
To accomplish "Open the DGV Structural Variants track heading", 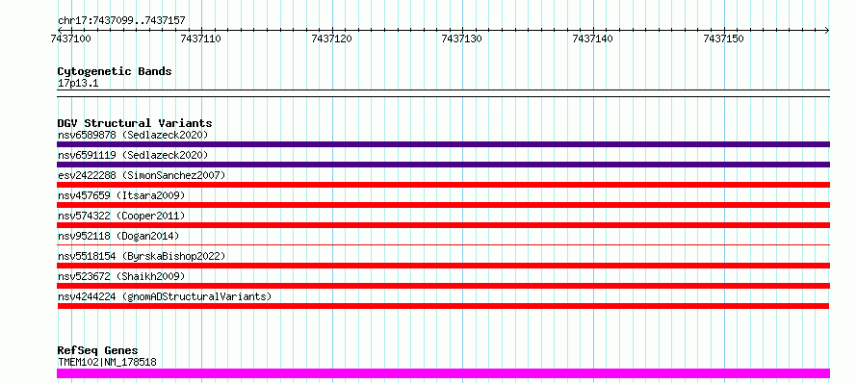I will click(x=135, y=123).
